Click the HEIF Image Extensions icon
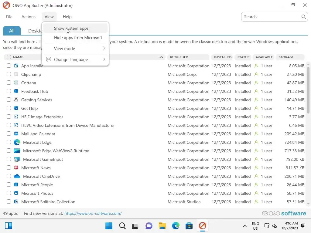311x233 pixels. point(16,117)
